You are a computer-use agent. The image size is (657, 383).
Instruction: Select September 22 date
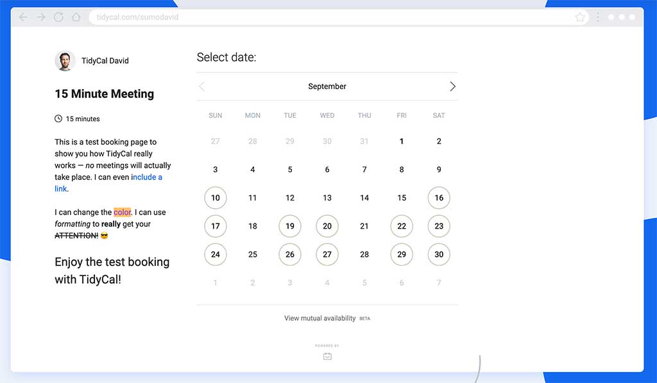click(x=402, y=226)
